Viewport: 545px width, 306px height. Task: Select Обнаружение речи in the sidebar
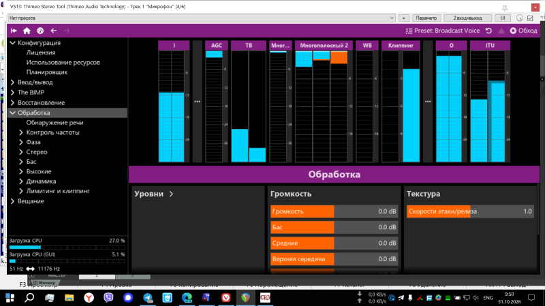coord(55,122)
